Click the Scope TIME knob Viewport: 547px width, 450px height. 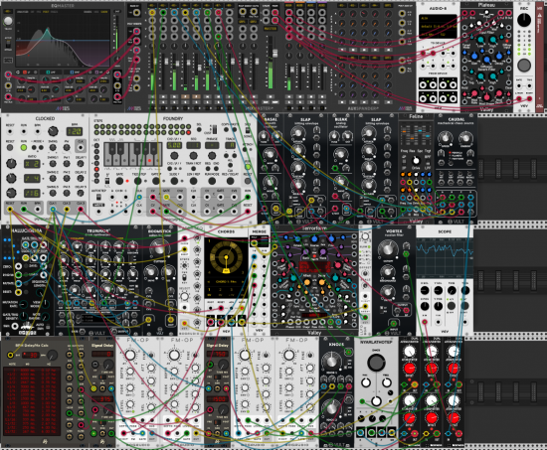(x=452, y=290)
